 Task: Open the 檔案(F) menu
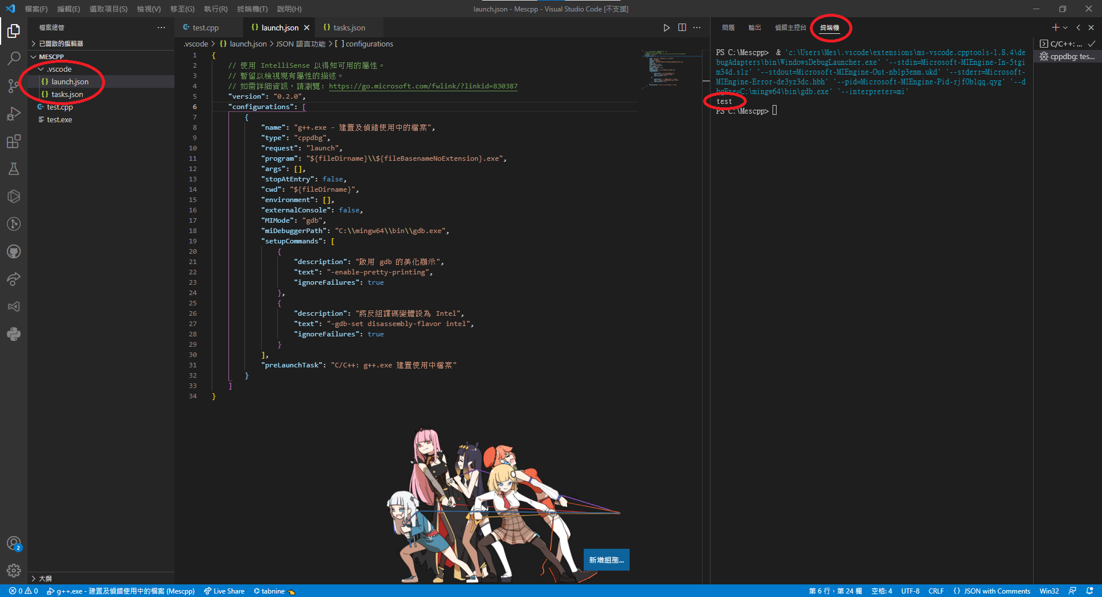coord(36,9)
